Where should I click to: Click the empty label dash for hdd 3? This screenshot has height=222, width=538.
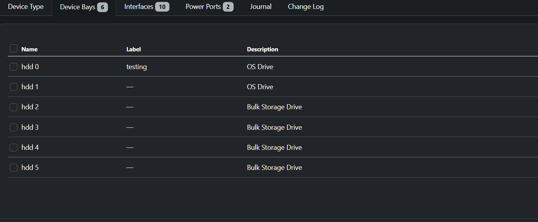[x=130, y=127]
